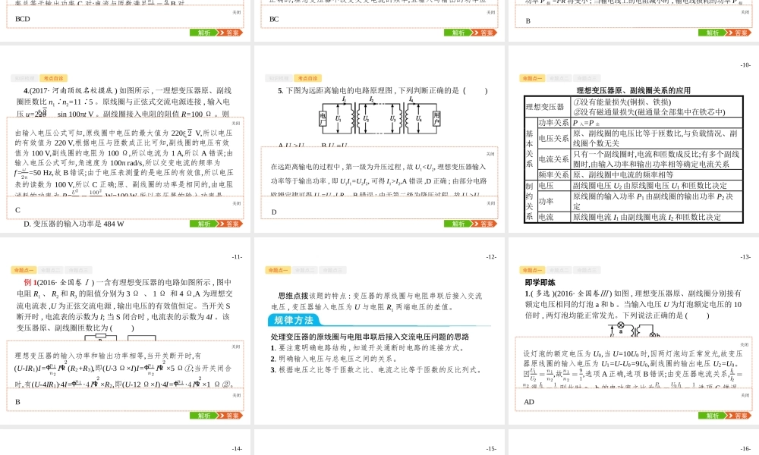Click page number -12-
The height and width of the screenshot is (455, 759).
pyautogui.click(x=491, y=257)
